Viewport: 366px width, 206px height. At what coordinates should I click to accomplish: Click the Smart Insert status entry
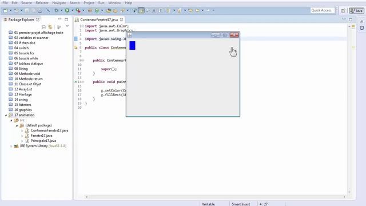[x=241, y=204]
